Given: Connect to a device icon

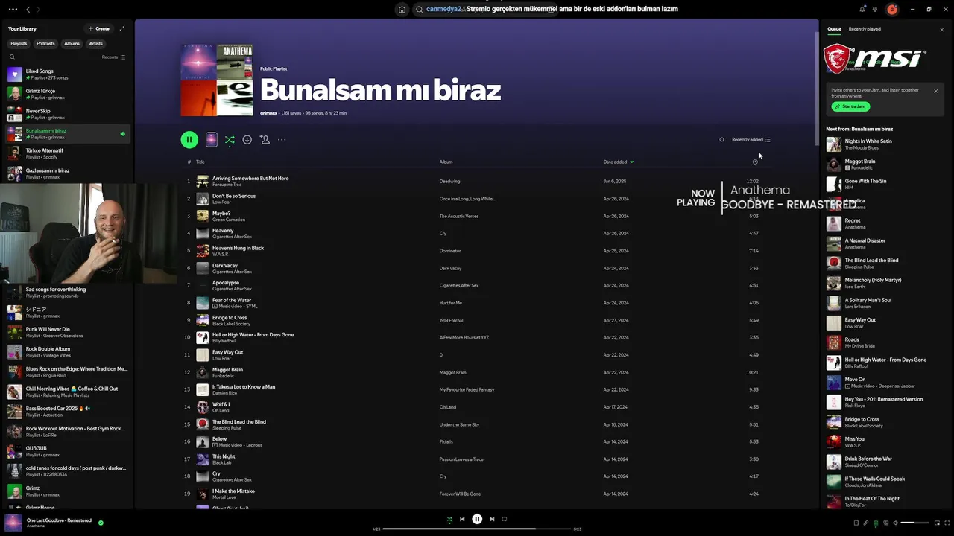Looking at the screenshot, I should (x=885, y=523).
